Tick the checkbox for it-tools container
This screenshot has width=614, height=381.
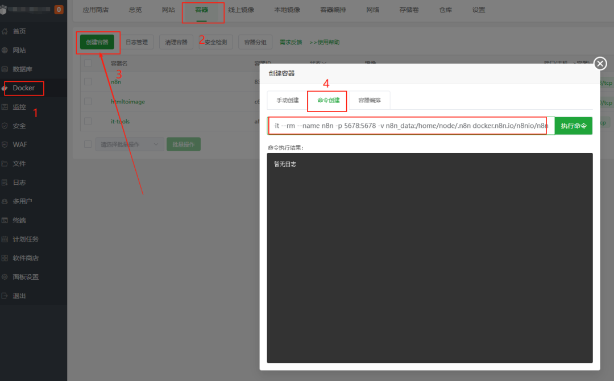(88, 121)
